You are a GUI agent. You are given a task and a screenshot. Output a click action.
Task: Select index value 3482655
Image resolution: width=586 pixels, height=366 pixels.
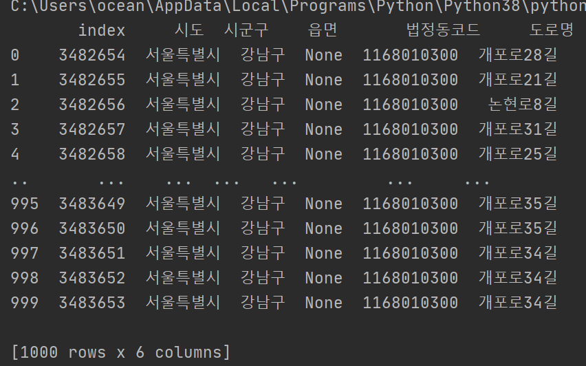tap(92, 80)
